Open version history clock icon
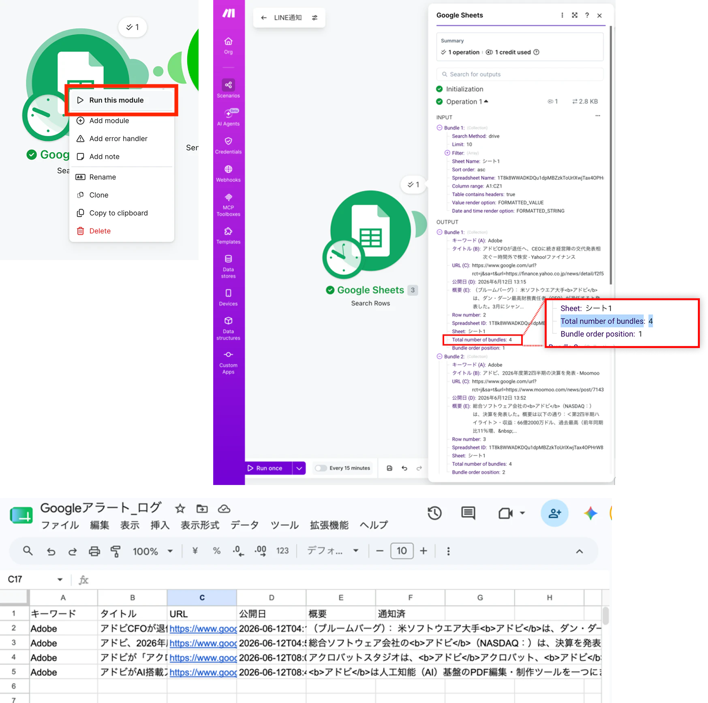The image size is (708, 703). pos(435,513)
